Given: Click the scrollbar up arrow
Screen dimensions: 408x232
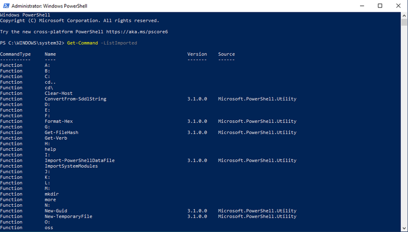Looking at the screenshot, I should tap(404, 15).
